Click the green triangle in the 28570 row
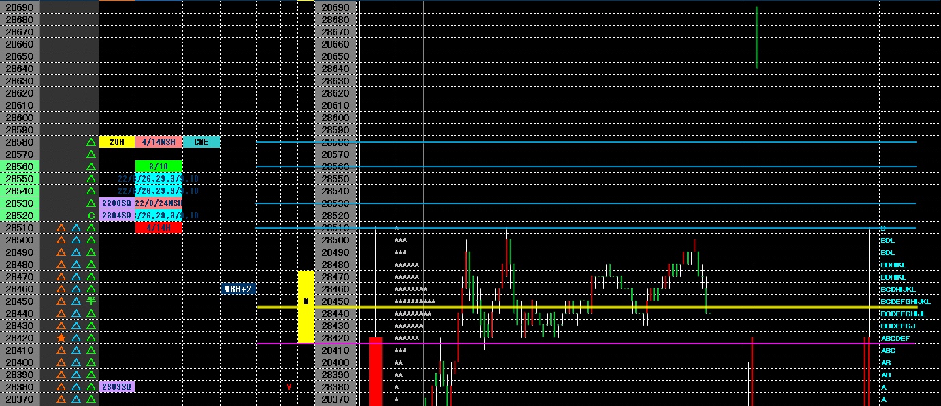The height and width of the screenshot is (406, 941). point(91,154)
